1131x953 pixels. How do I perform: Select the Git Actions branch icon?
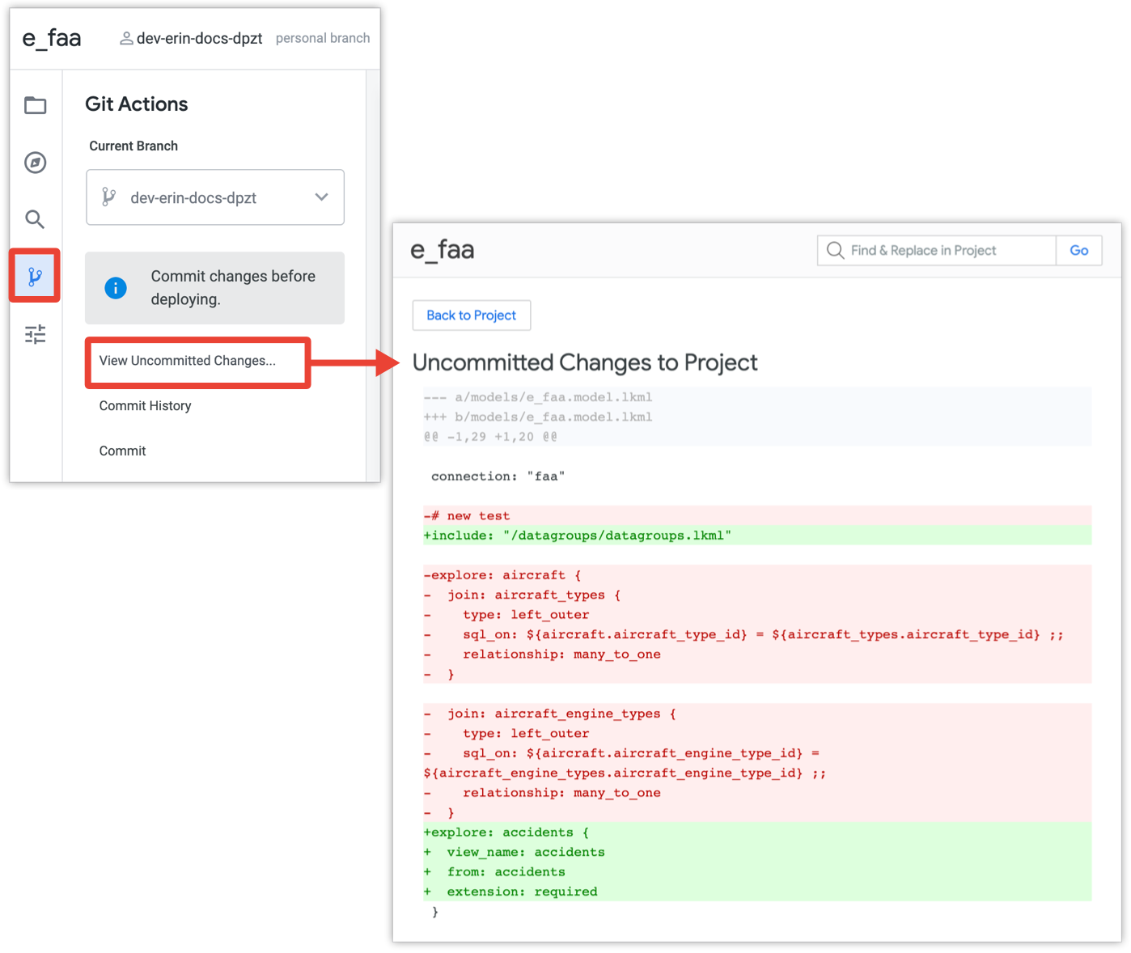(x=35, y=277)
